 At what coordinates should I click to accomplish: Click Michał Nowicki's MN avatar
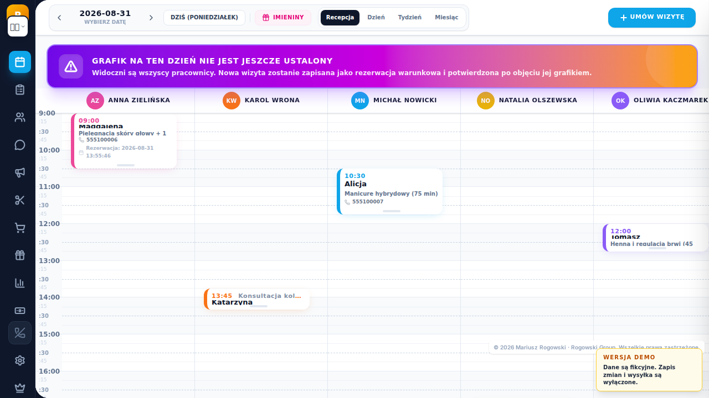pos(360,101)
